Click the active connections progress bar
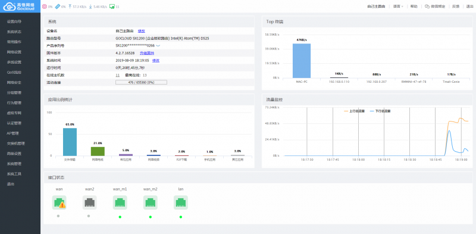Screen dimensions: 476x234 [141, 82]
